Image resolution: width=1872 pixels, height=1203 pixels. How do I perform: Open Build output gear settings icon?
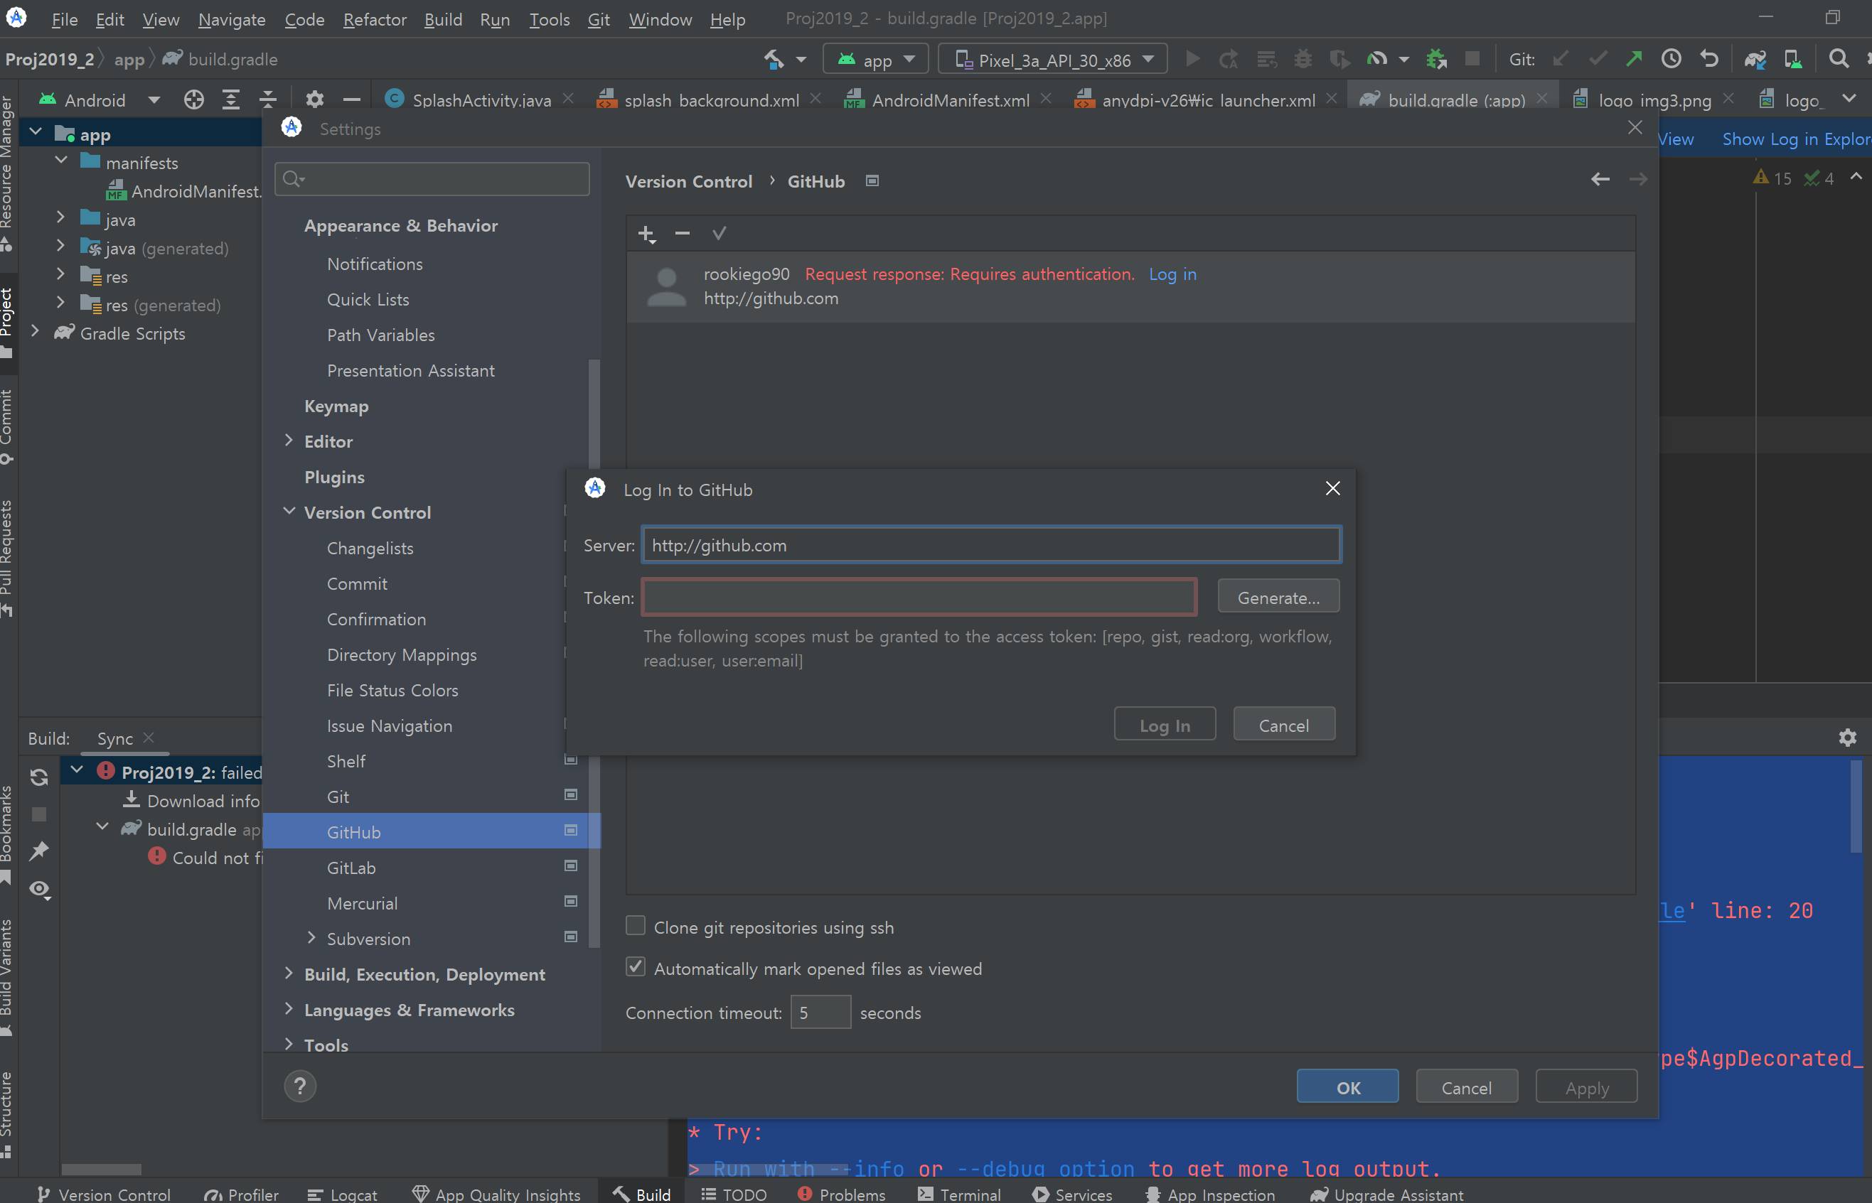tap(1847, 738)
